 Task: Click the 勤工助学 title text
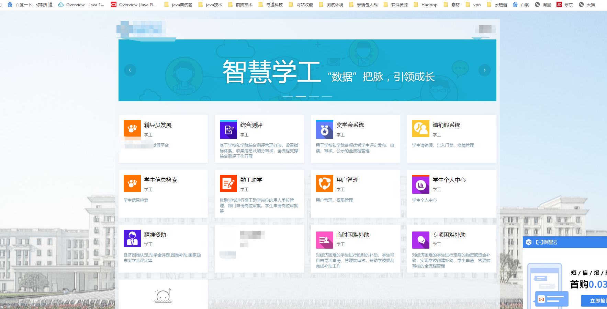tap(251, 180)
